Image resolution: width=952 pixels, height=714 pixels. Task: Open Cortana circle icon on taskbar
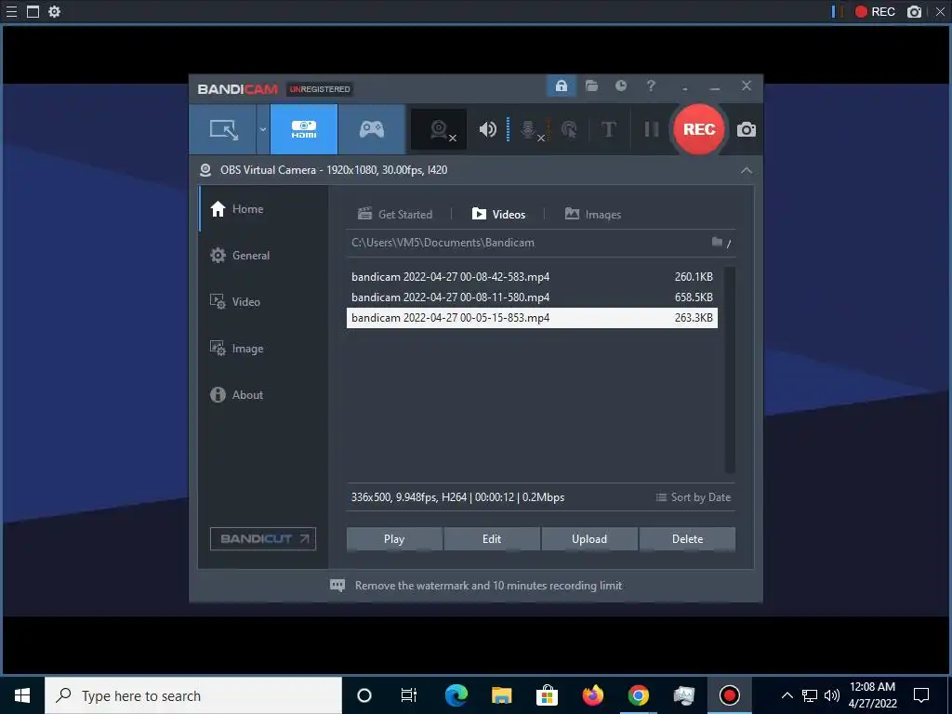[364, 695]
